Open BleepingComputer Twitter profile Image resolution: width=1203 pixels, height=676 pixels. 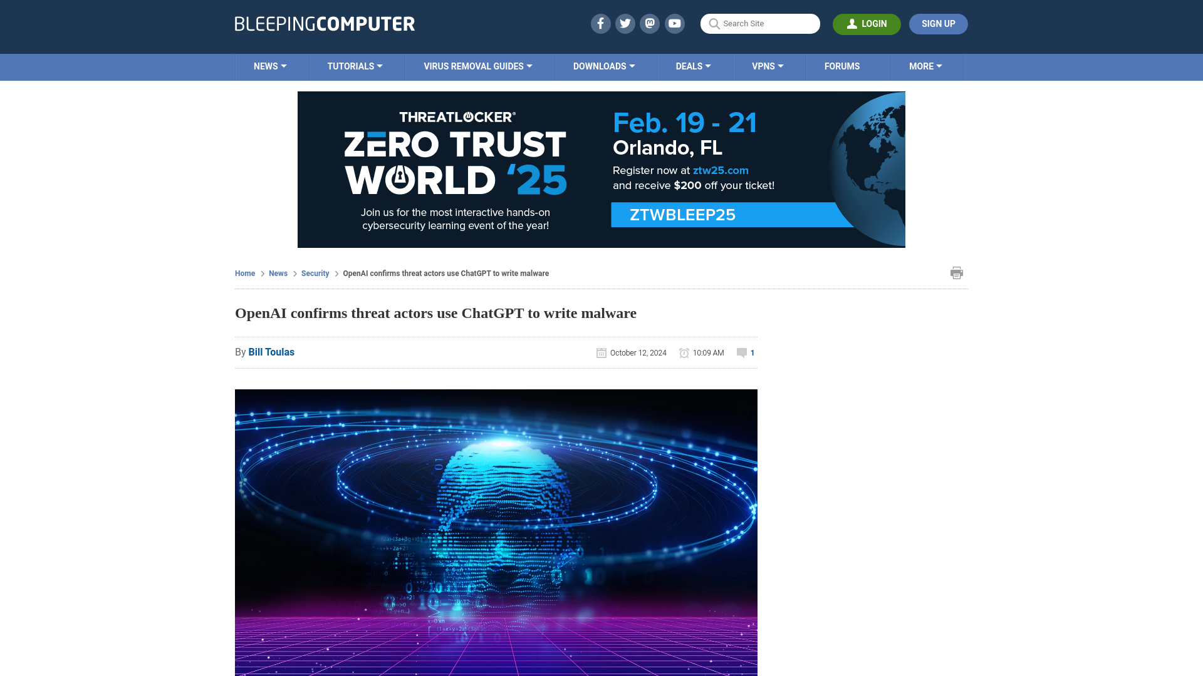[625, 23]
